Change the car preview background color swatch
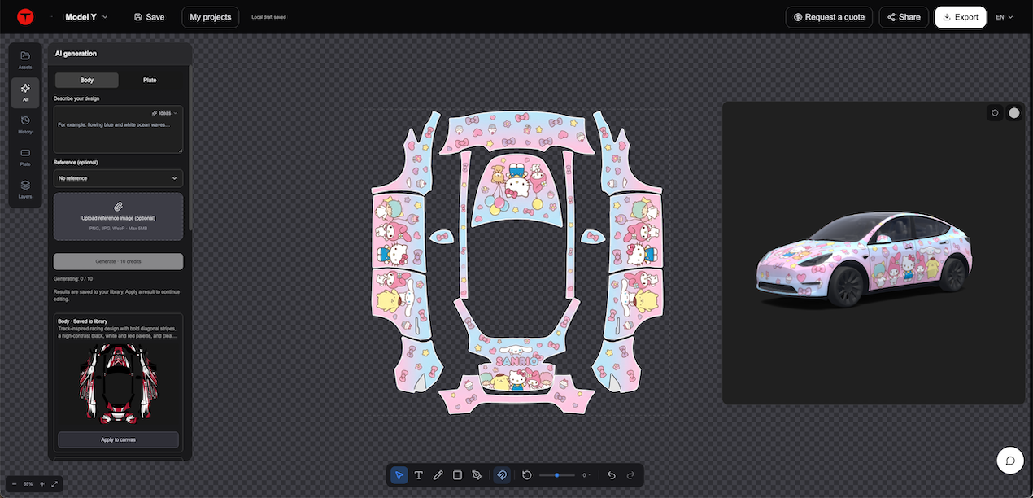 [x=1014, y=113]
